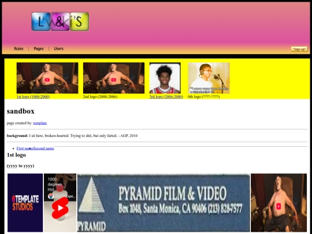The height and width of the screenshot is (234, 312).
Task: Click the "sandbox" page heading
Action: 21,111
